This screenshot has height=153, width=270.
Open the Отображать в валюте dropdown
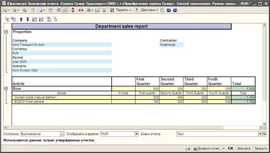[x=137, y=134]
